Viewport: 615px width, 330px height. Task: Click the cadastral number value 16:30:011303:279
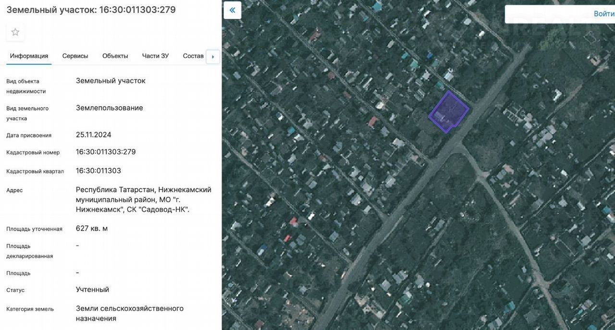click(106, 152)
